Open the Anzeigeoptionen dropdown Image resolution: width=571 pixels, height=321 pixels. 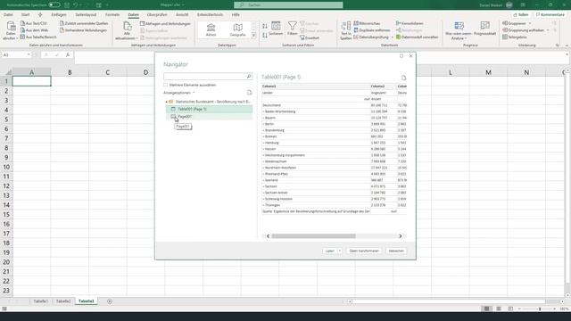[178, 93]
